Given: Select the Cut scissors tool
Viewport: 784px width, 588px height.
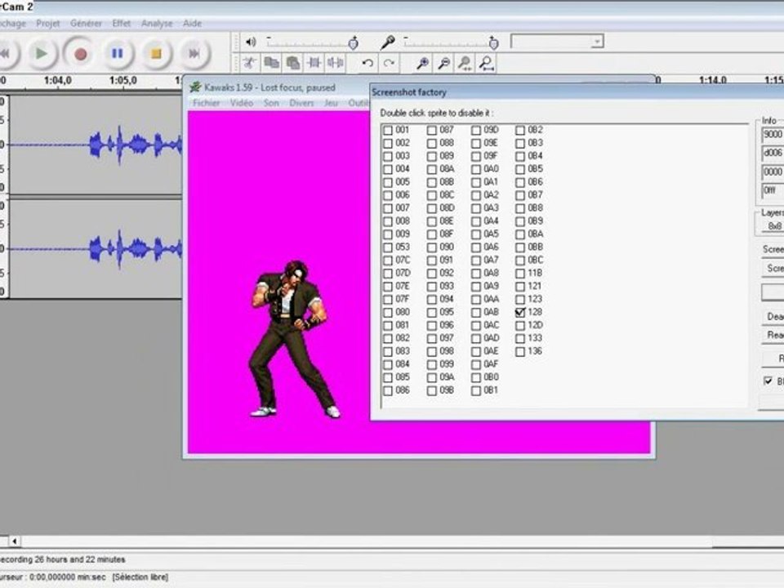Looking at the screenshot, I should [x=250, y=63].
